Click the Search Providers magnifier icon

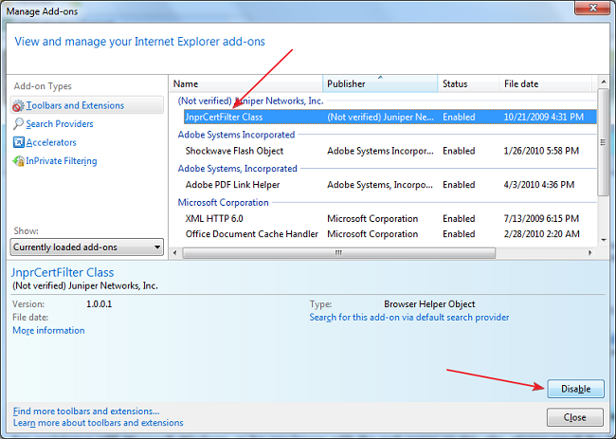(x=18, y=124)
